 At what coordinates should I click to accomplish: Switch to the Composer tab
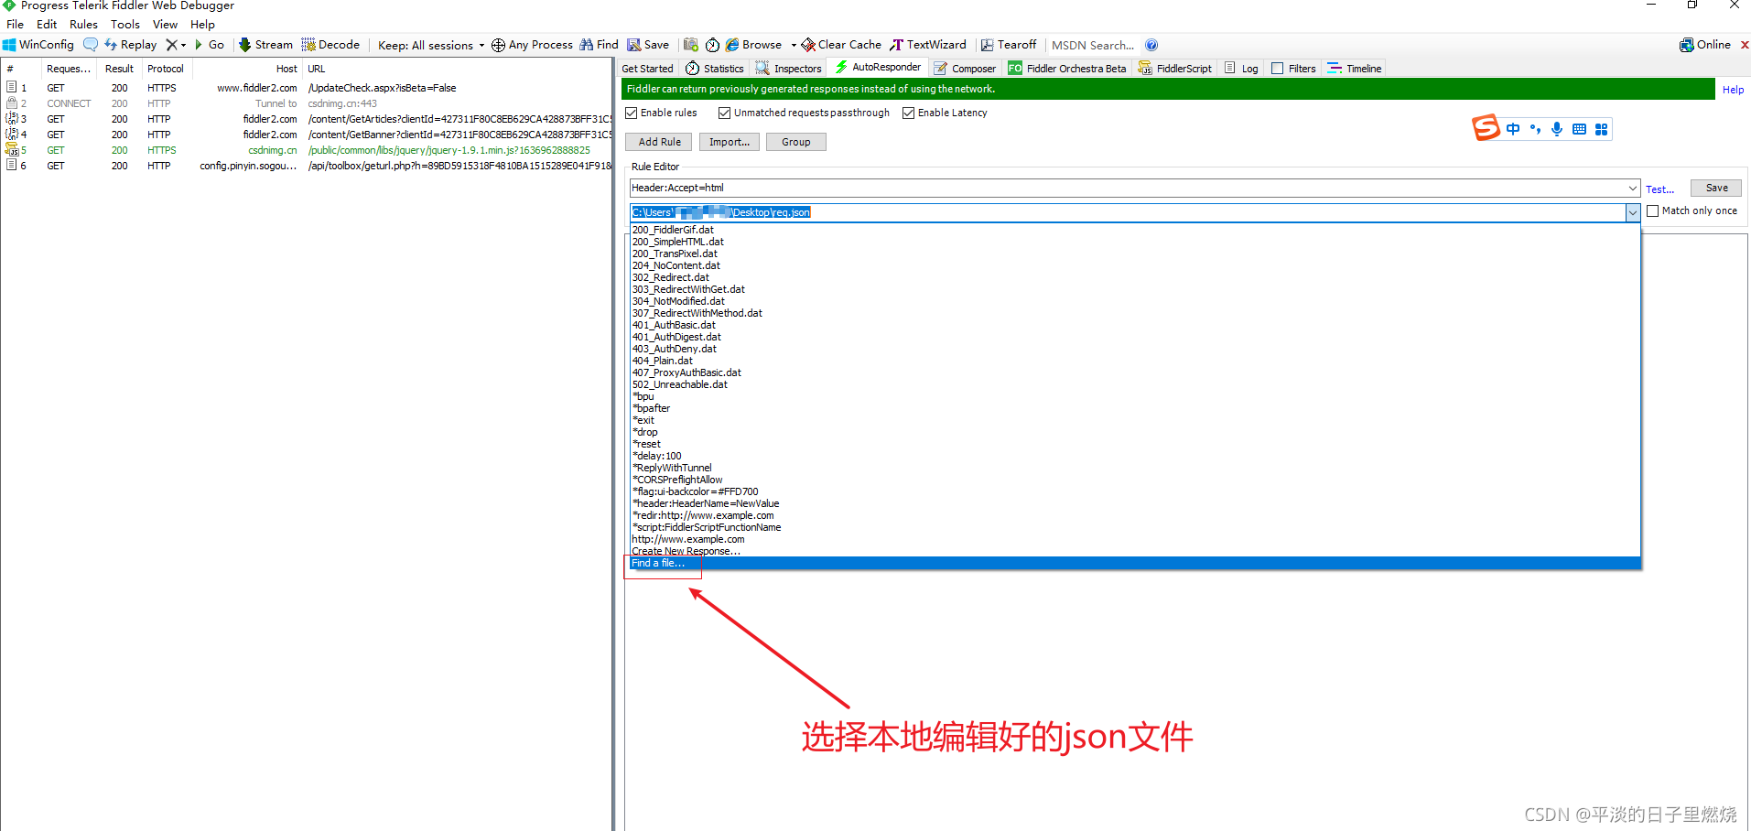(x=965, y=69)
